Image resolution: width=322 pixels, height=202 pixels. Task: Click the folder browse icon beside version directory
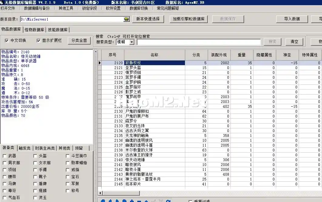pyautogui.click(x=127, y=19)
